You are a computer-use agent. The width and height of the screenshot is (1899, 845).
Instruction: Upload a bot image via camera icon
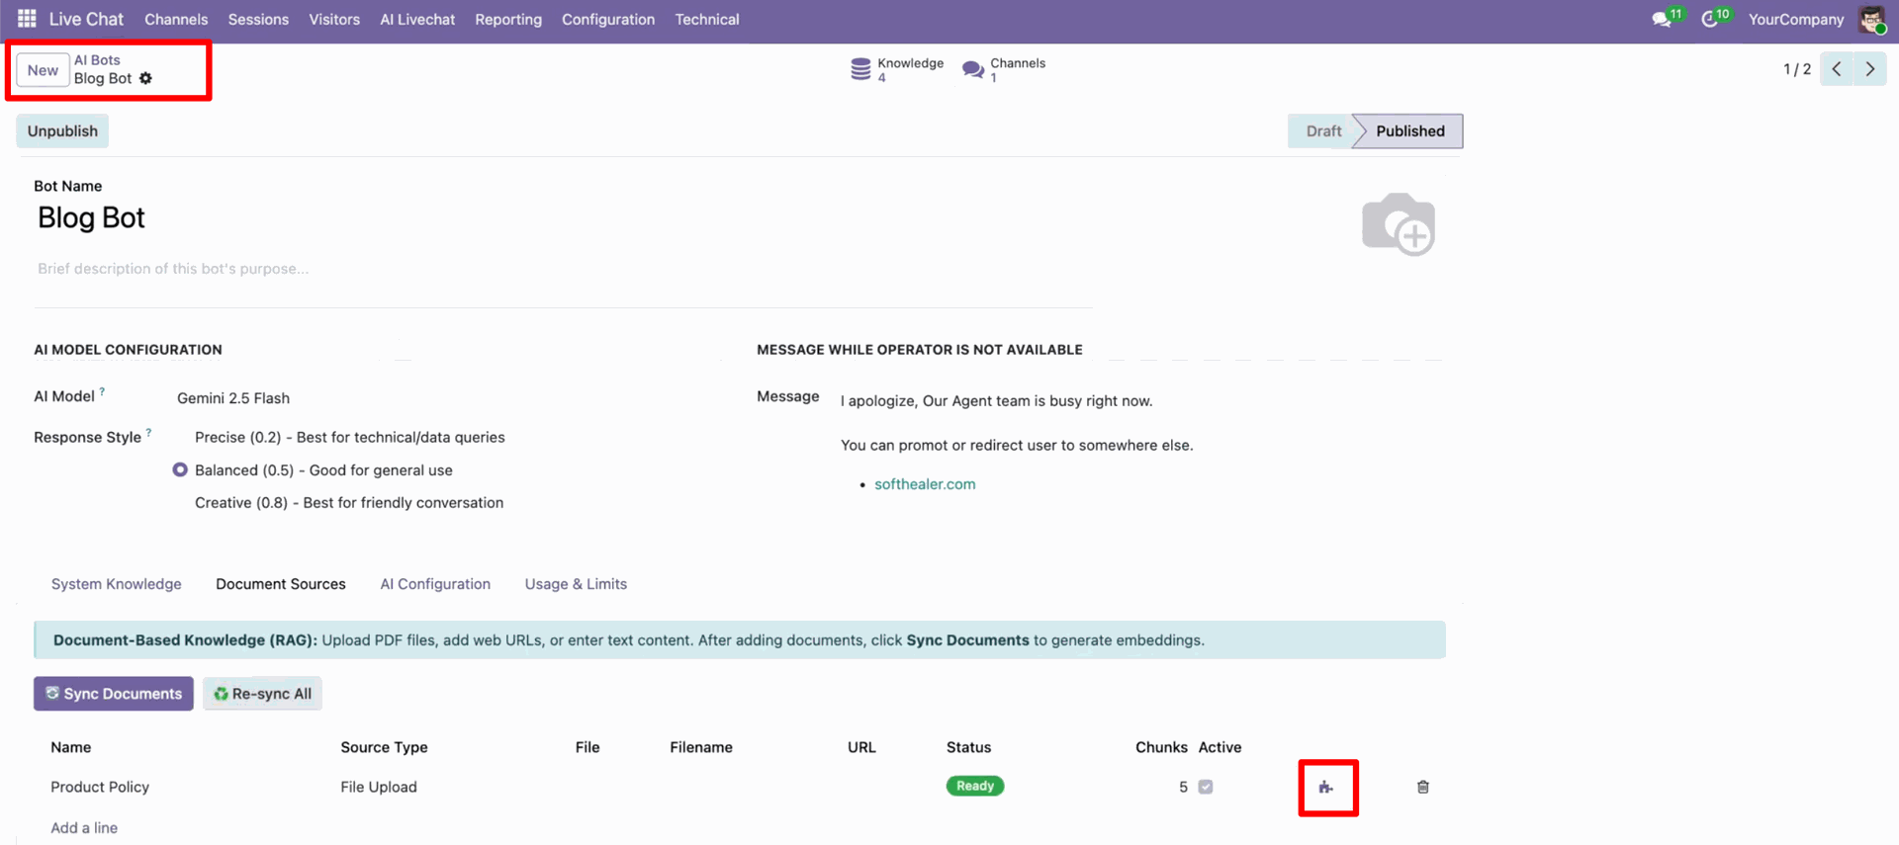1398,224
